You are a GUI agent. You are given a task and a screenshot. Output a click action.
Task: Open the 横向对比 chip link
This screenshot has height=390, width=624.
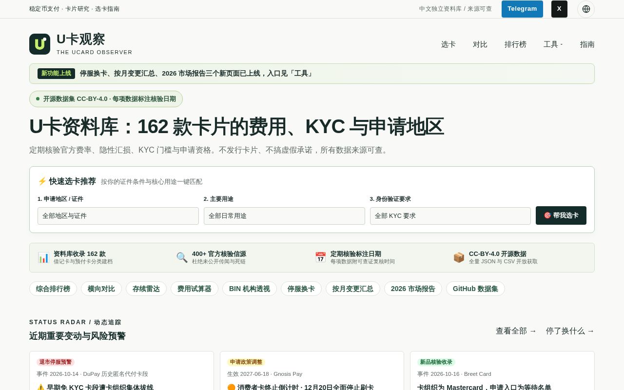(x=101, y=289)
